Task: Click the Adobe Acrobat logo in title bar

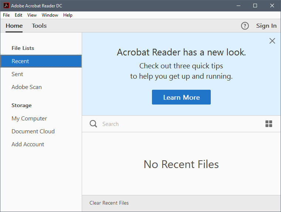Action: (x=6, y=6)
